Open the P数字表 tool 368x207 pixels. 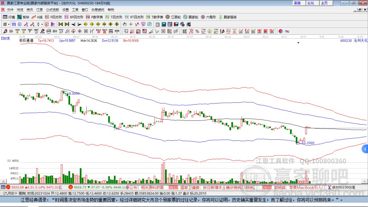point(95,17)
